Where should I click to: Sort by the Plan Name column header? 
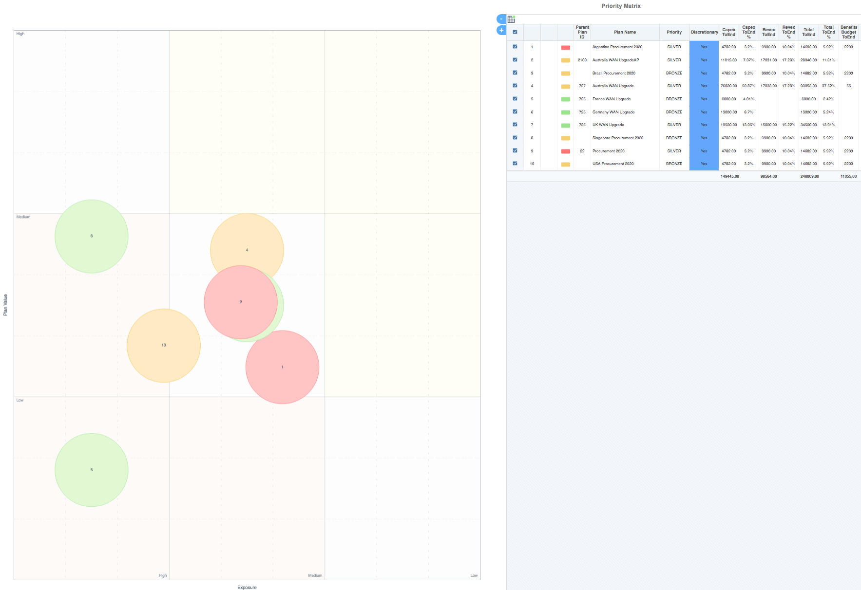[x=625, y=32]
